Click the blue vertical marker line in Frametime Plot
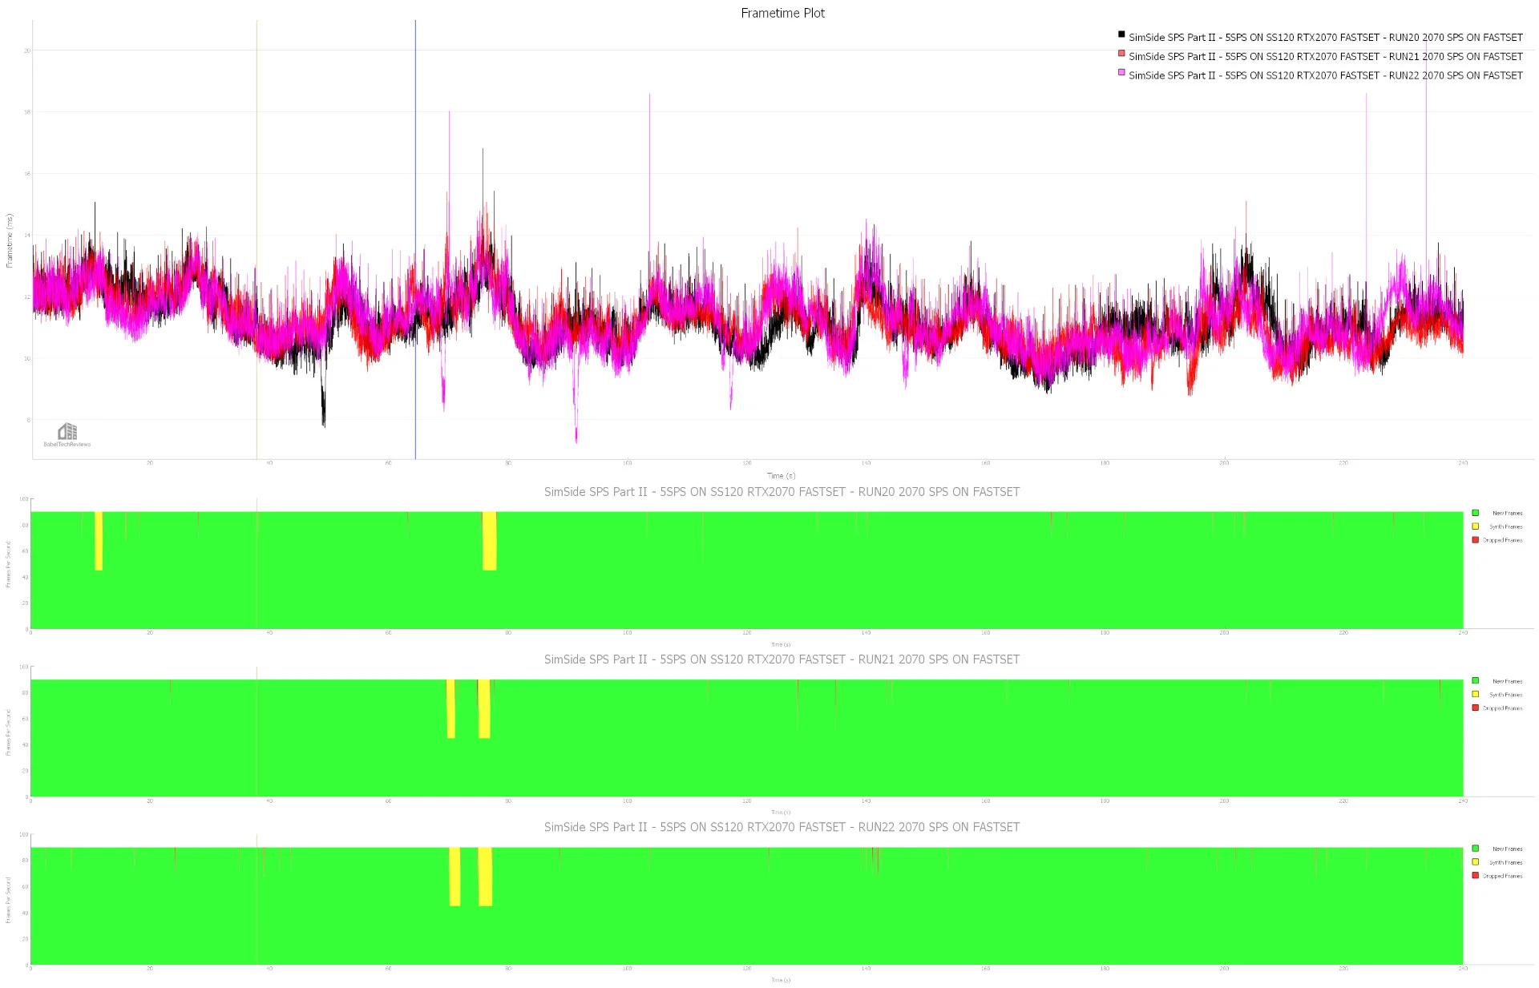Screen dimensions: 1539x988 (x=415, y=240)
